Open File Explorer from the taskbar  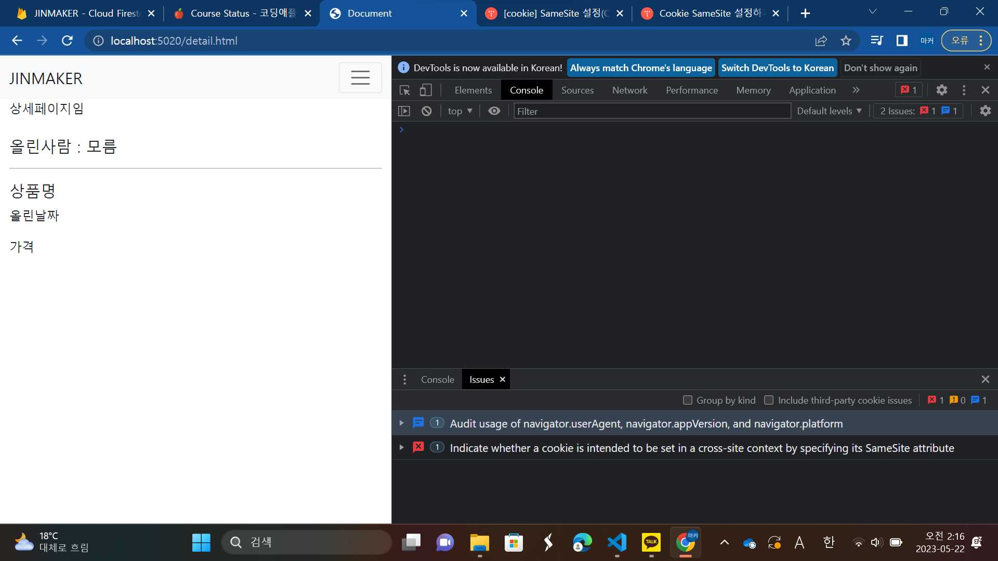point(479,542)
